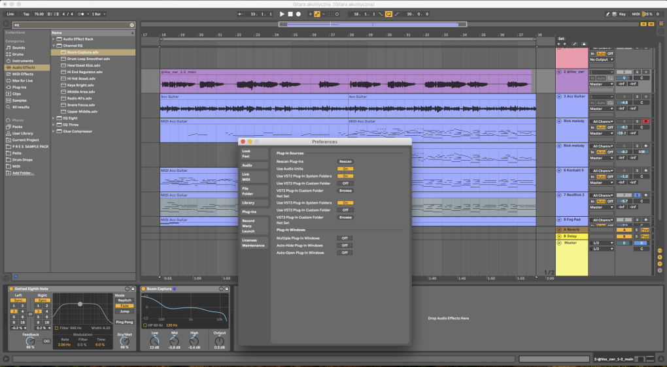The image size is (667, 367).
Task: Click the Play button in transport
Action: 282,14
